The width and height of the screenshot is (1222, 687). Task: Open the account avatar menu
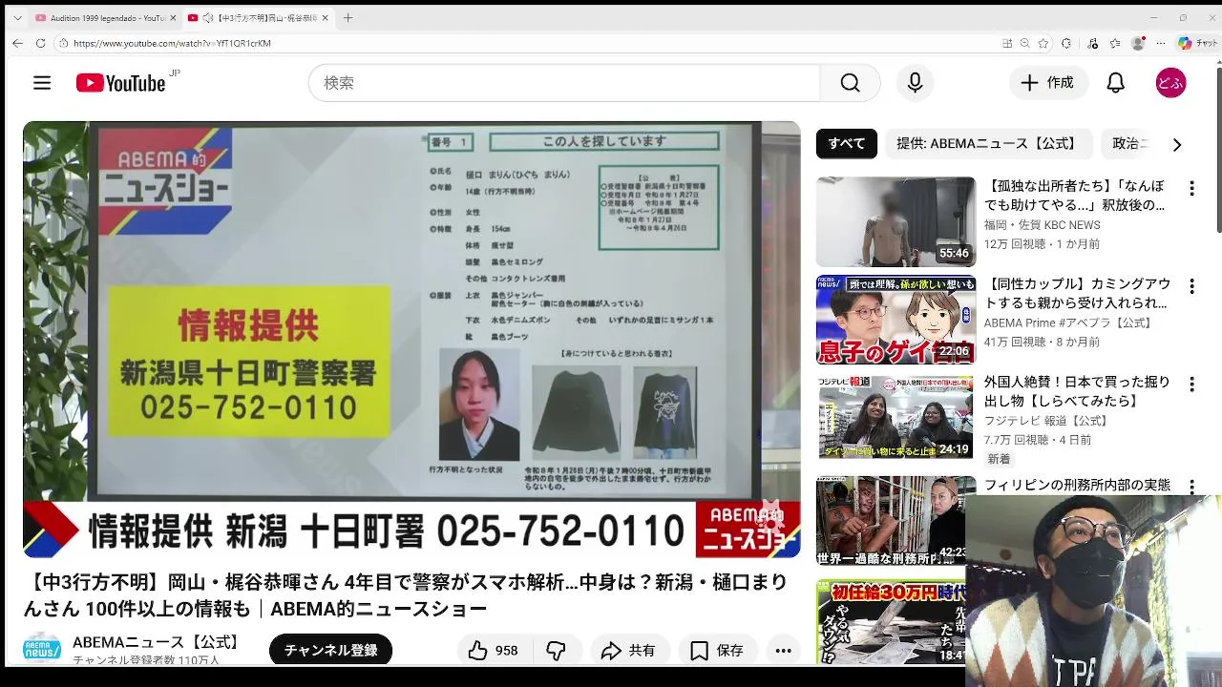pyautogui.click(x=1170, y=83)
